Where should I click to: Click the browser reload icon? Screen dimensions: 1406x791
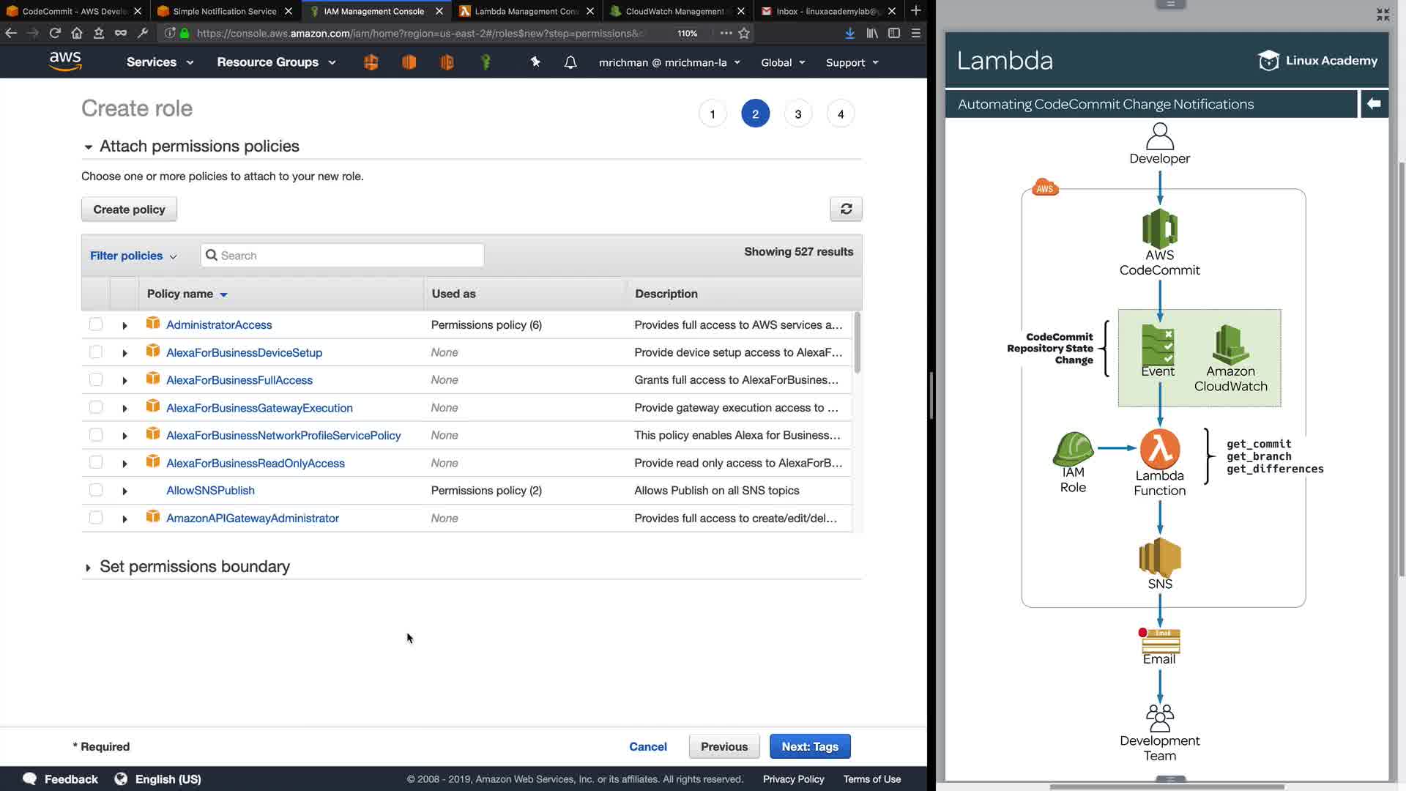click(x=55, y=33)
